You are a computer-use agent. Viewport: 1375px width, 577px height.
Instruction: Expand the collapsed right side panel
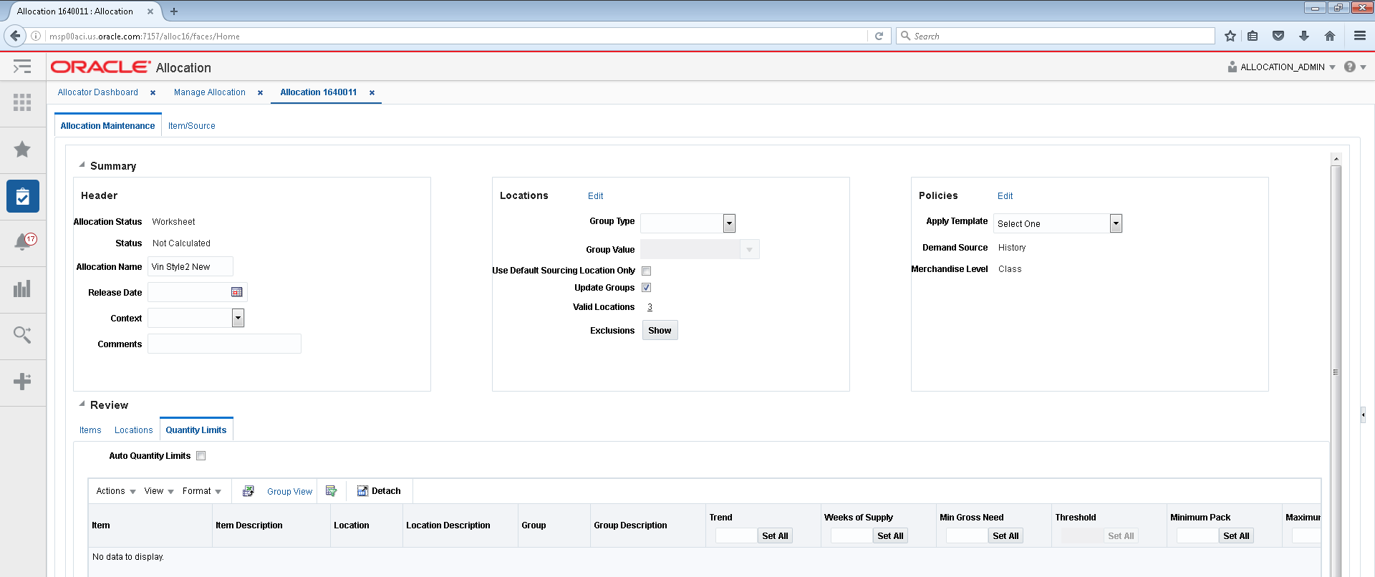(1363, 414)
